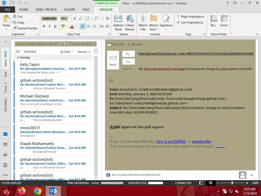The image size is (261, 196).
Task: Open the FILE tab
Action: coord(7,10)
